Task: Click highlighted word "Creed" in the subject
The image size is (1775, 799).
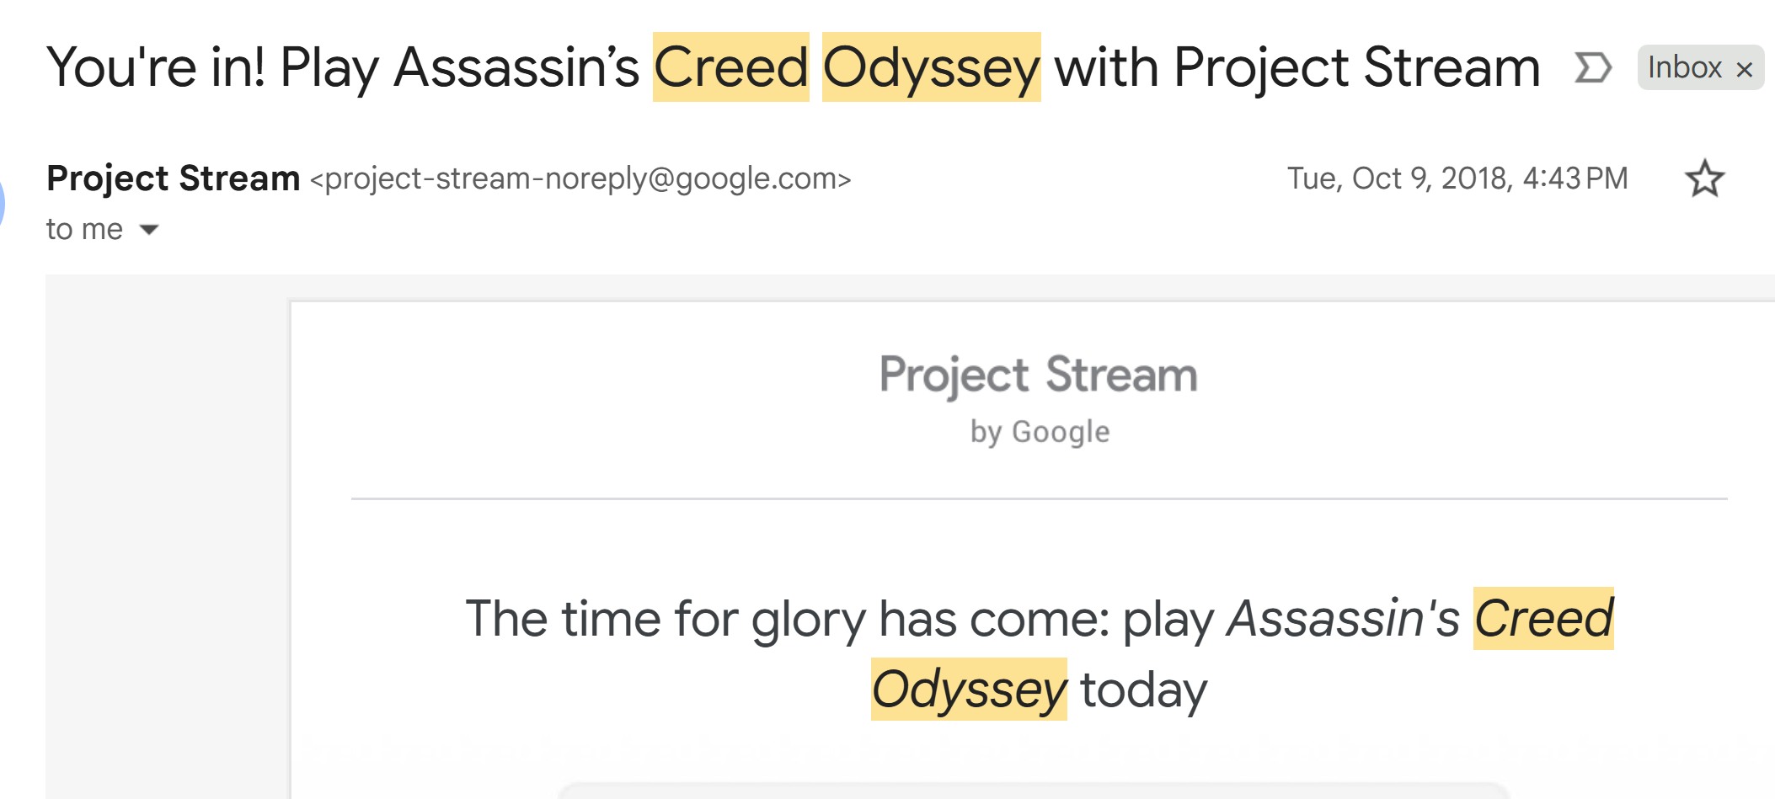Action: pos(730,67)
